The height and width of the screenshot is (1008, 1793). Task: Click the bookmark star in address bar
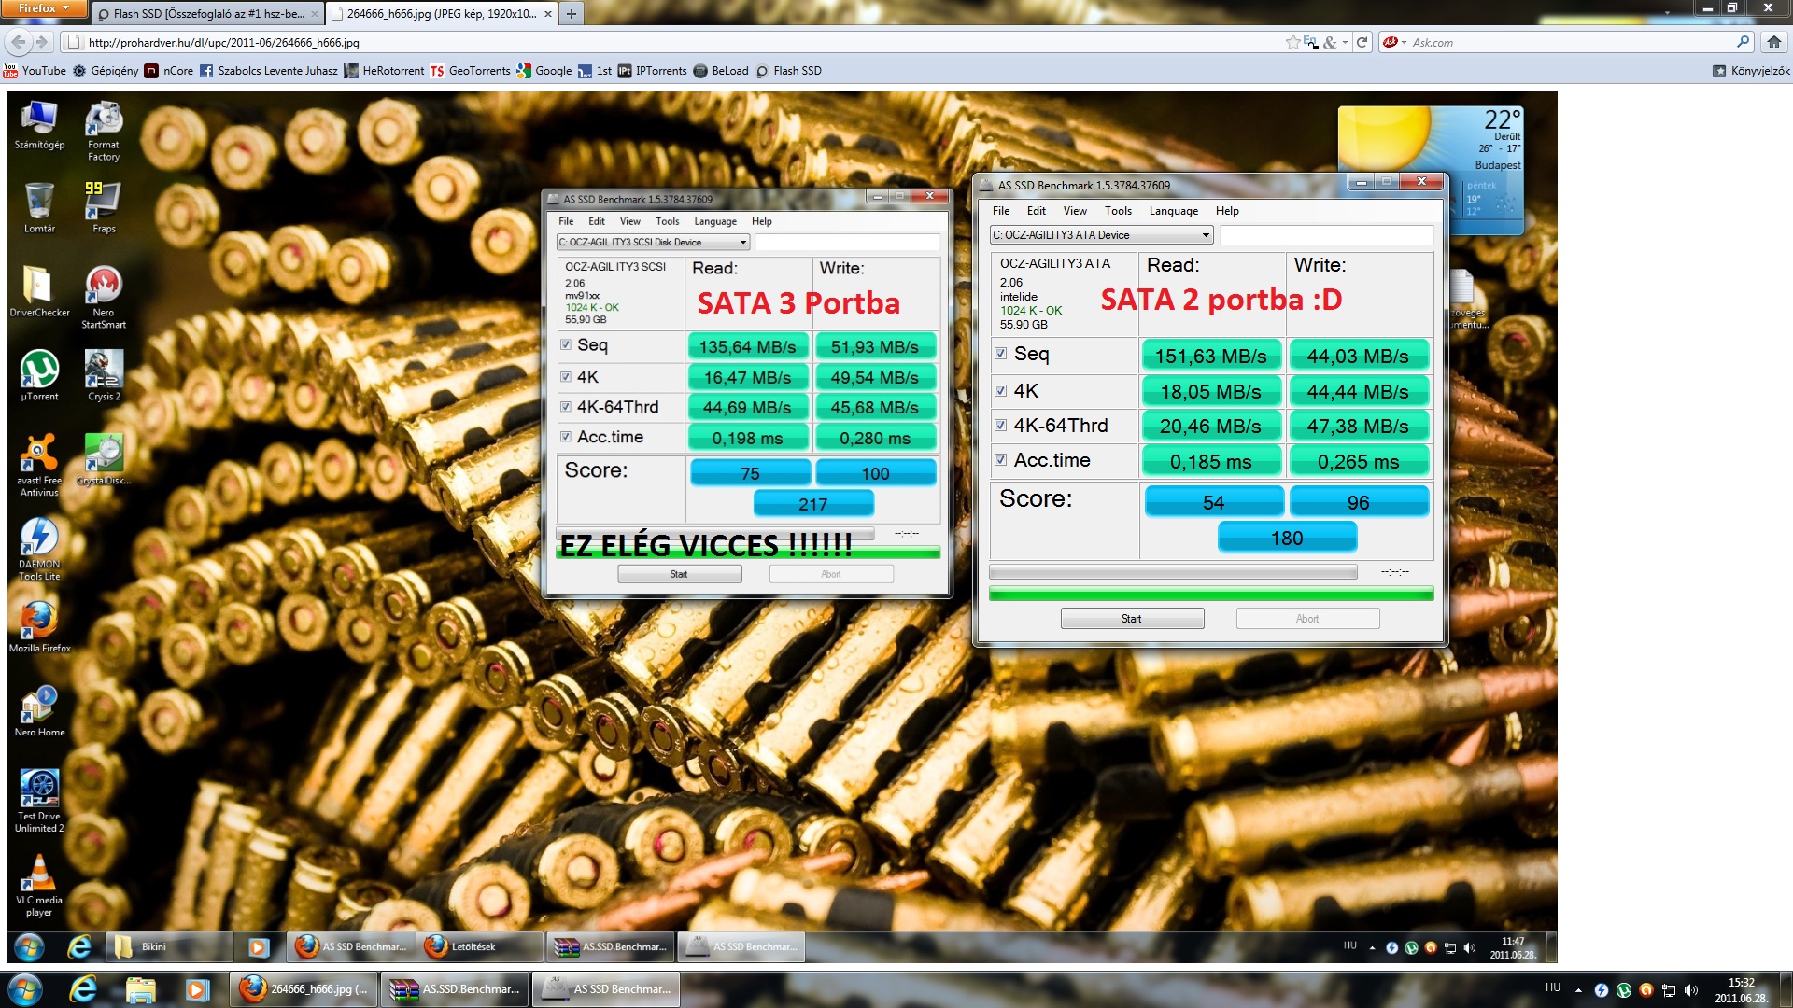click(x=1292, y=42)
